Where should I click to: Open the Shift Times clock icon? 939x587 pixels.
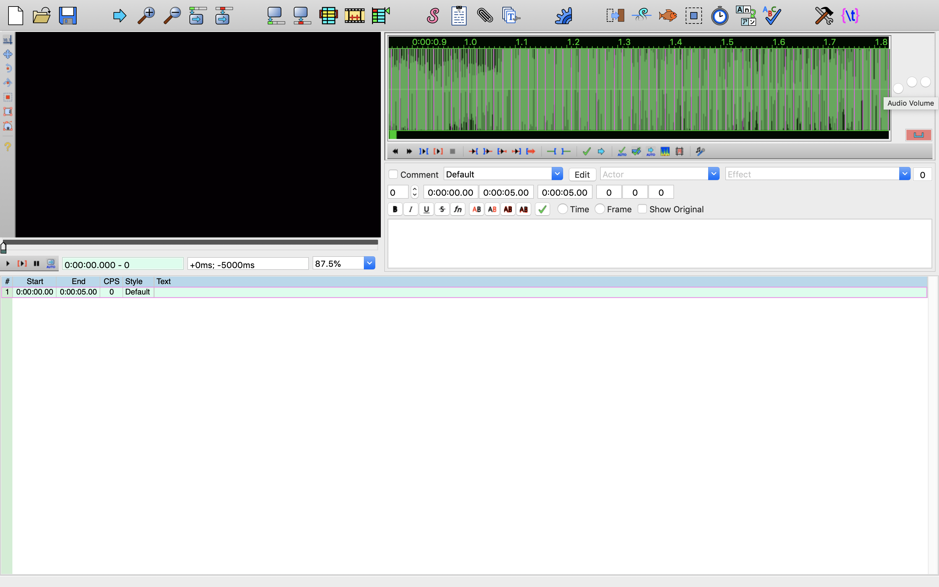719,16
